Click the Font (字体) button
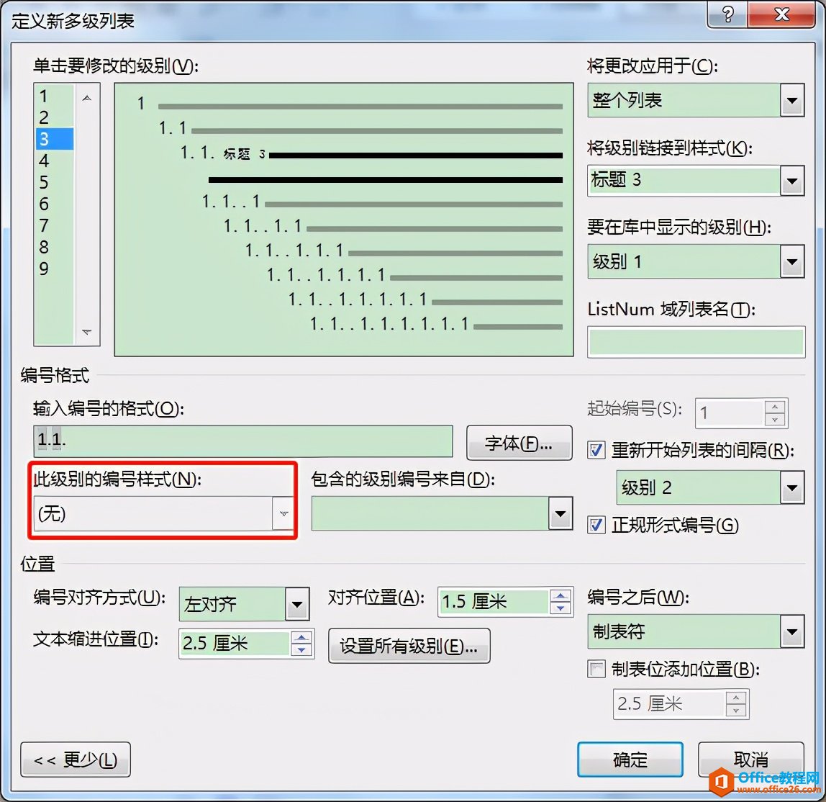Viewport: 826px width, 802px height. pyautogui.click(x=519, y=443)
